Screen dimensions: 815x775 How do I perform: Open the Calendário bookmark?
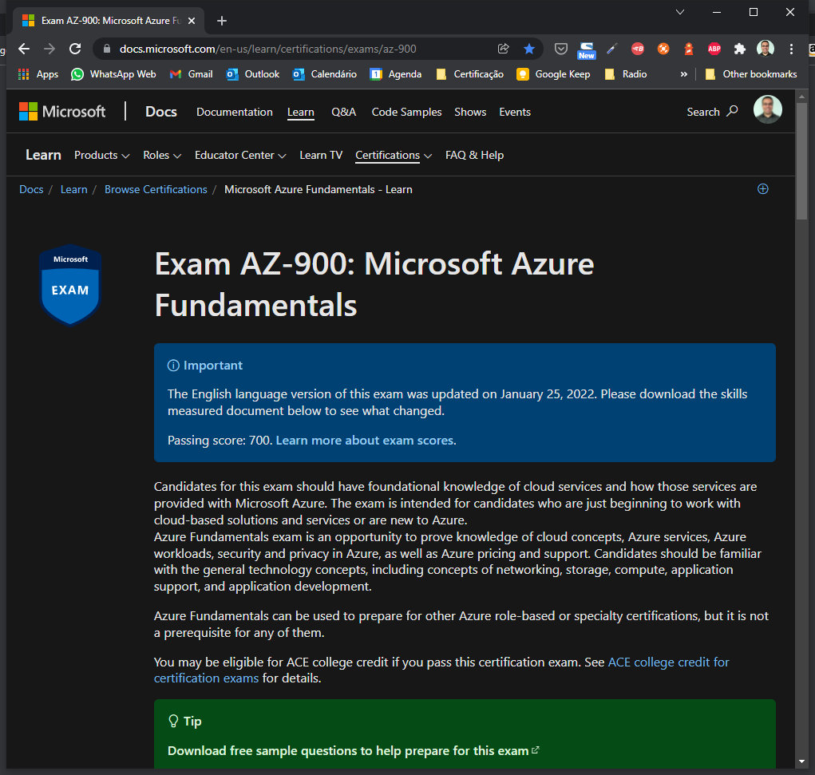tap(325, 74)
